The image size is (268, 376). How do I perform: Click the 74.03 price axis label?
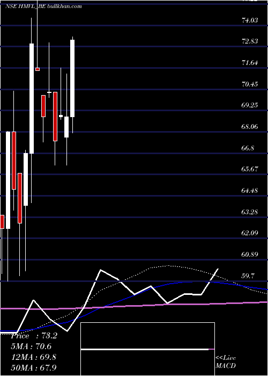[x=250, y=20]
